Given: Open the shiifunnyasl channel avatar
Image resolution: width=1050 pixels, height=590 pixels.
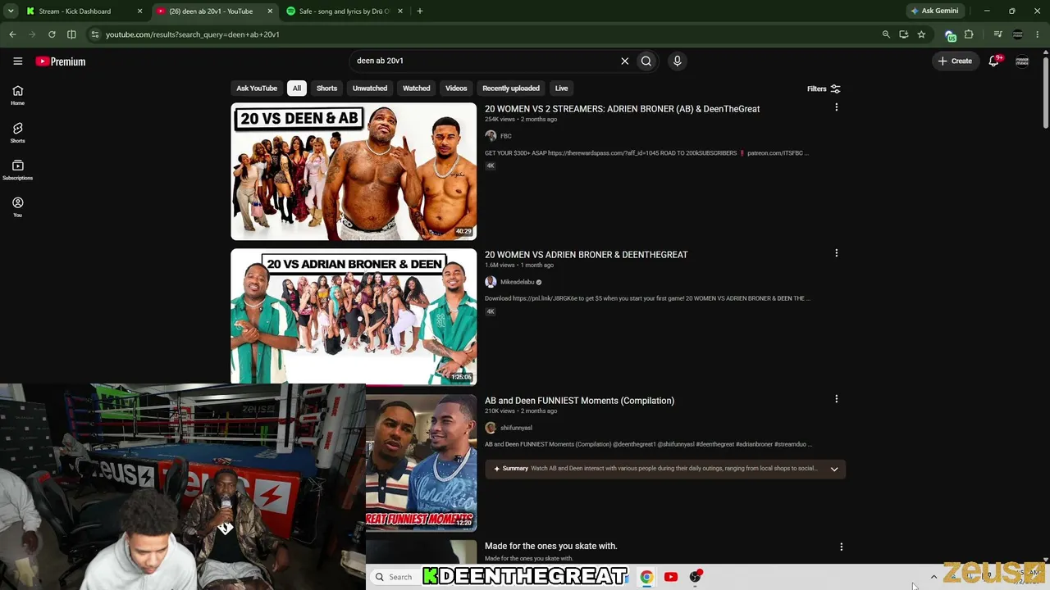Looking at the screenshot, I should click(x=491, y=428).
